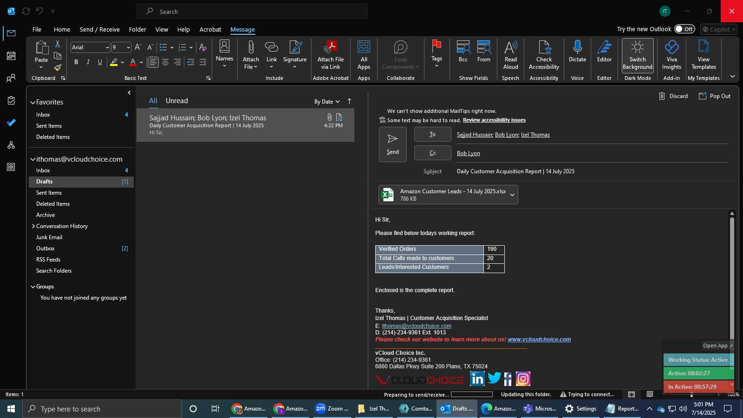This screenshot has height=418, width=743.
Task: Click the To recipients button
Action: [433, 134]
